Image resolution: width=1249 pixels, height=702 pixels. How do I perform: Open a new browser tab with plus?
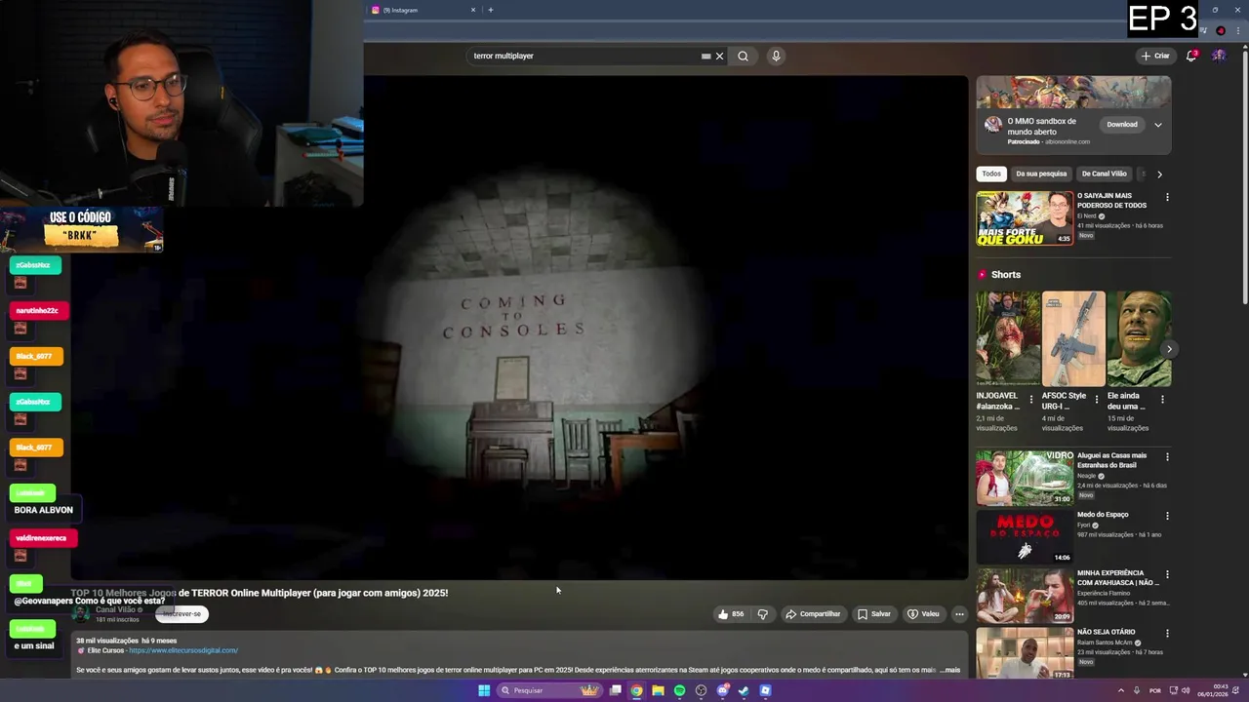coord(490,10)
